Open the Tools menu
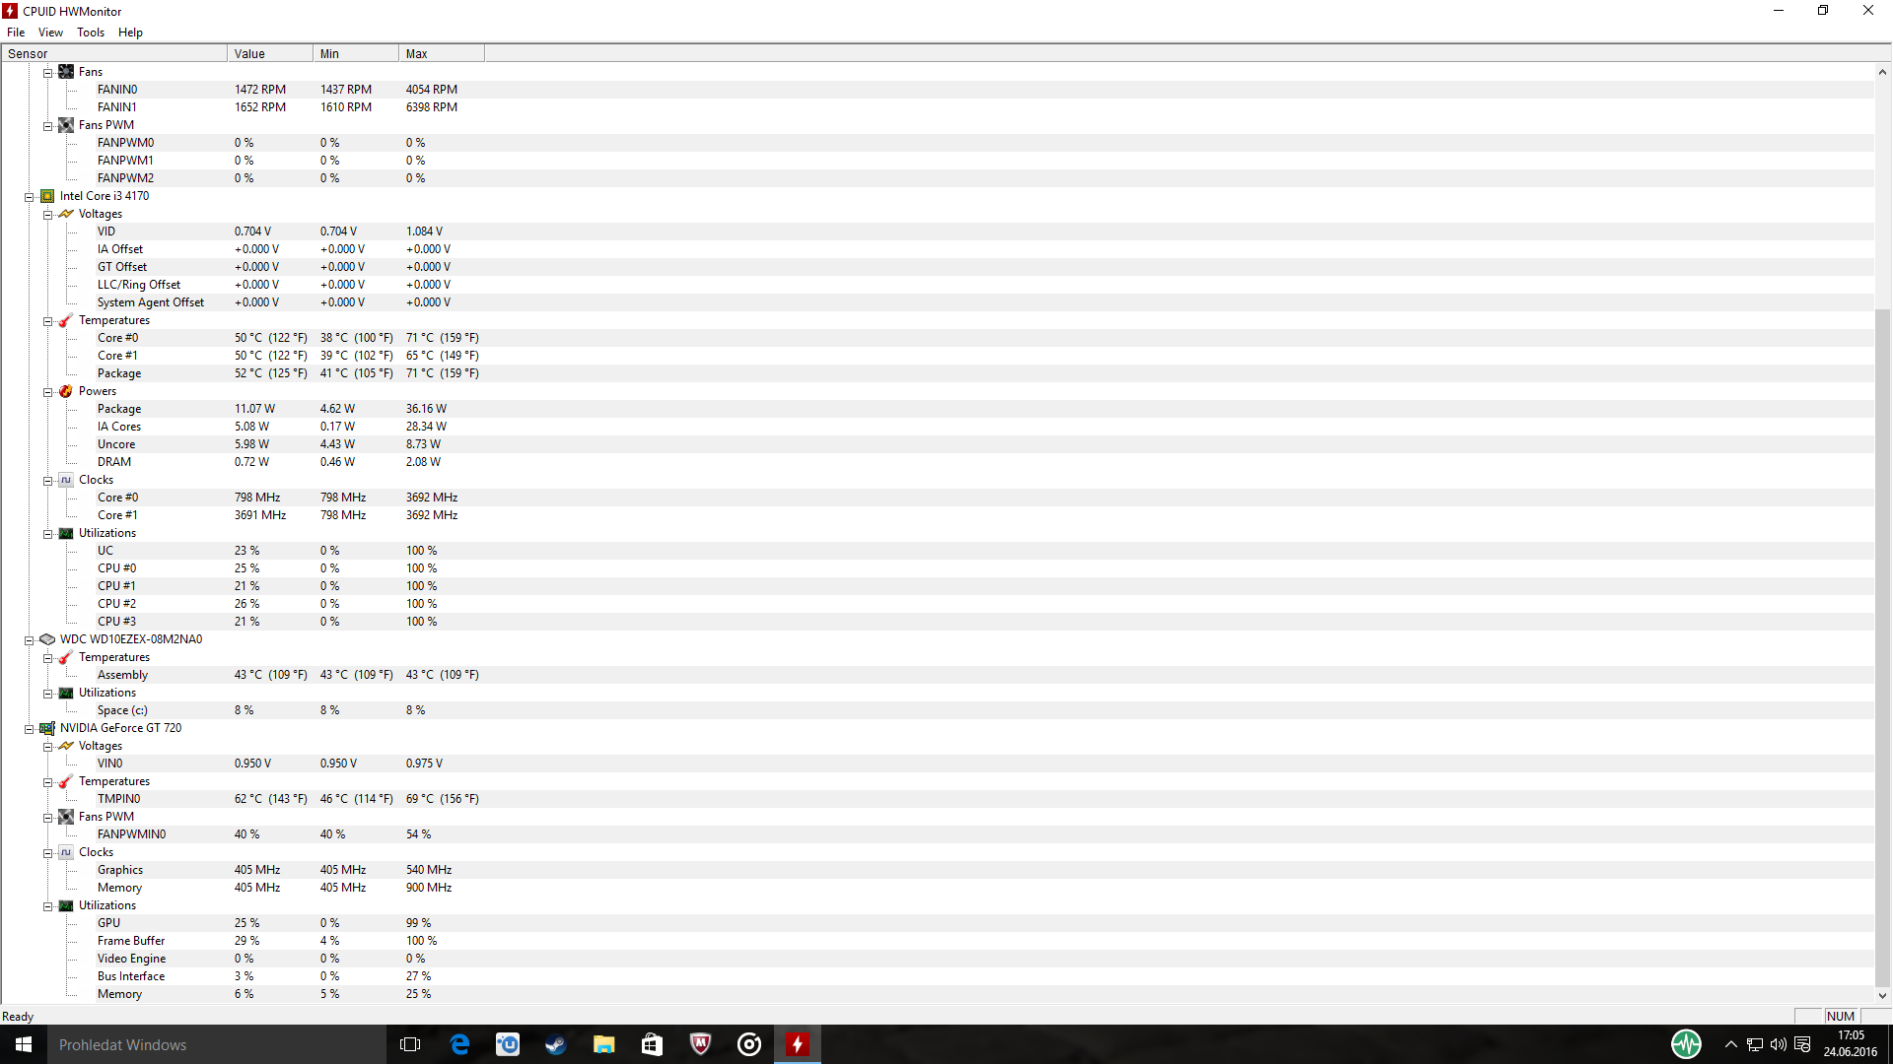 91,33
